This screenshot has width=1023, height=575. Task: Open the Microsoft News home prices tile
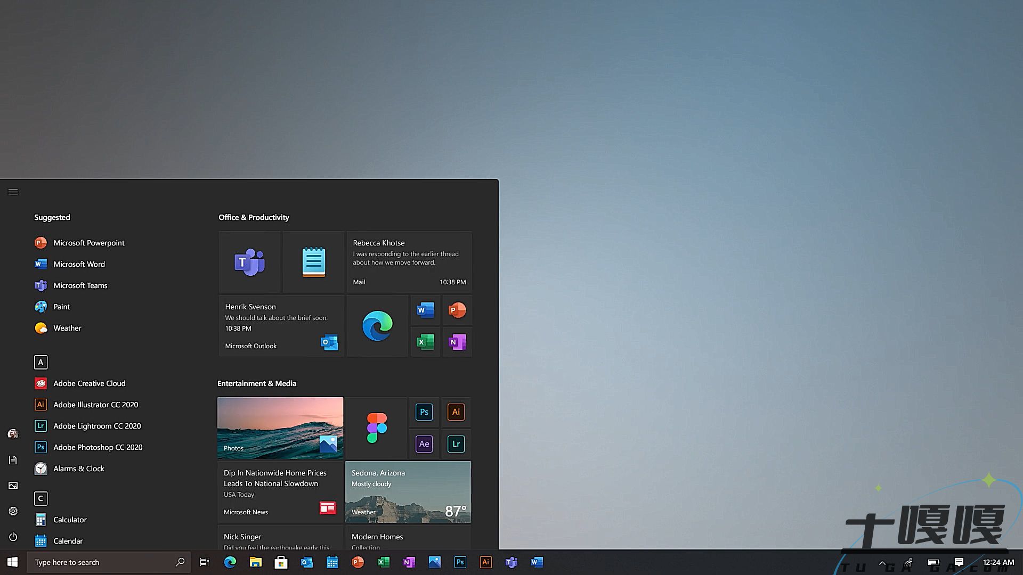coord(280,491)
